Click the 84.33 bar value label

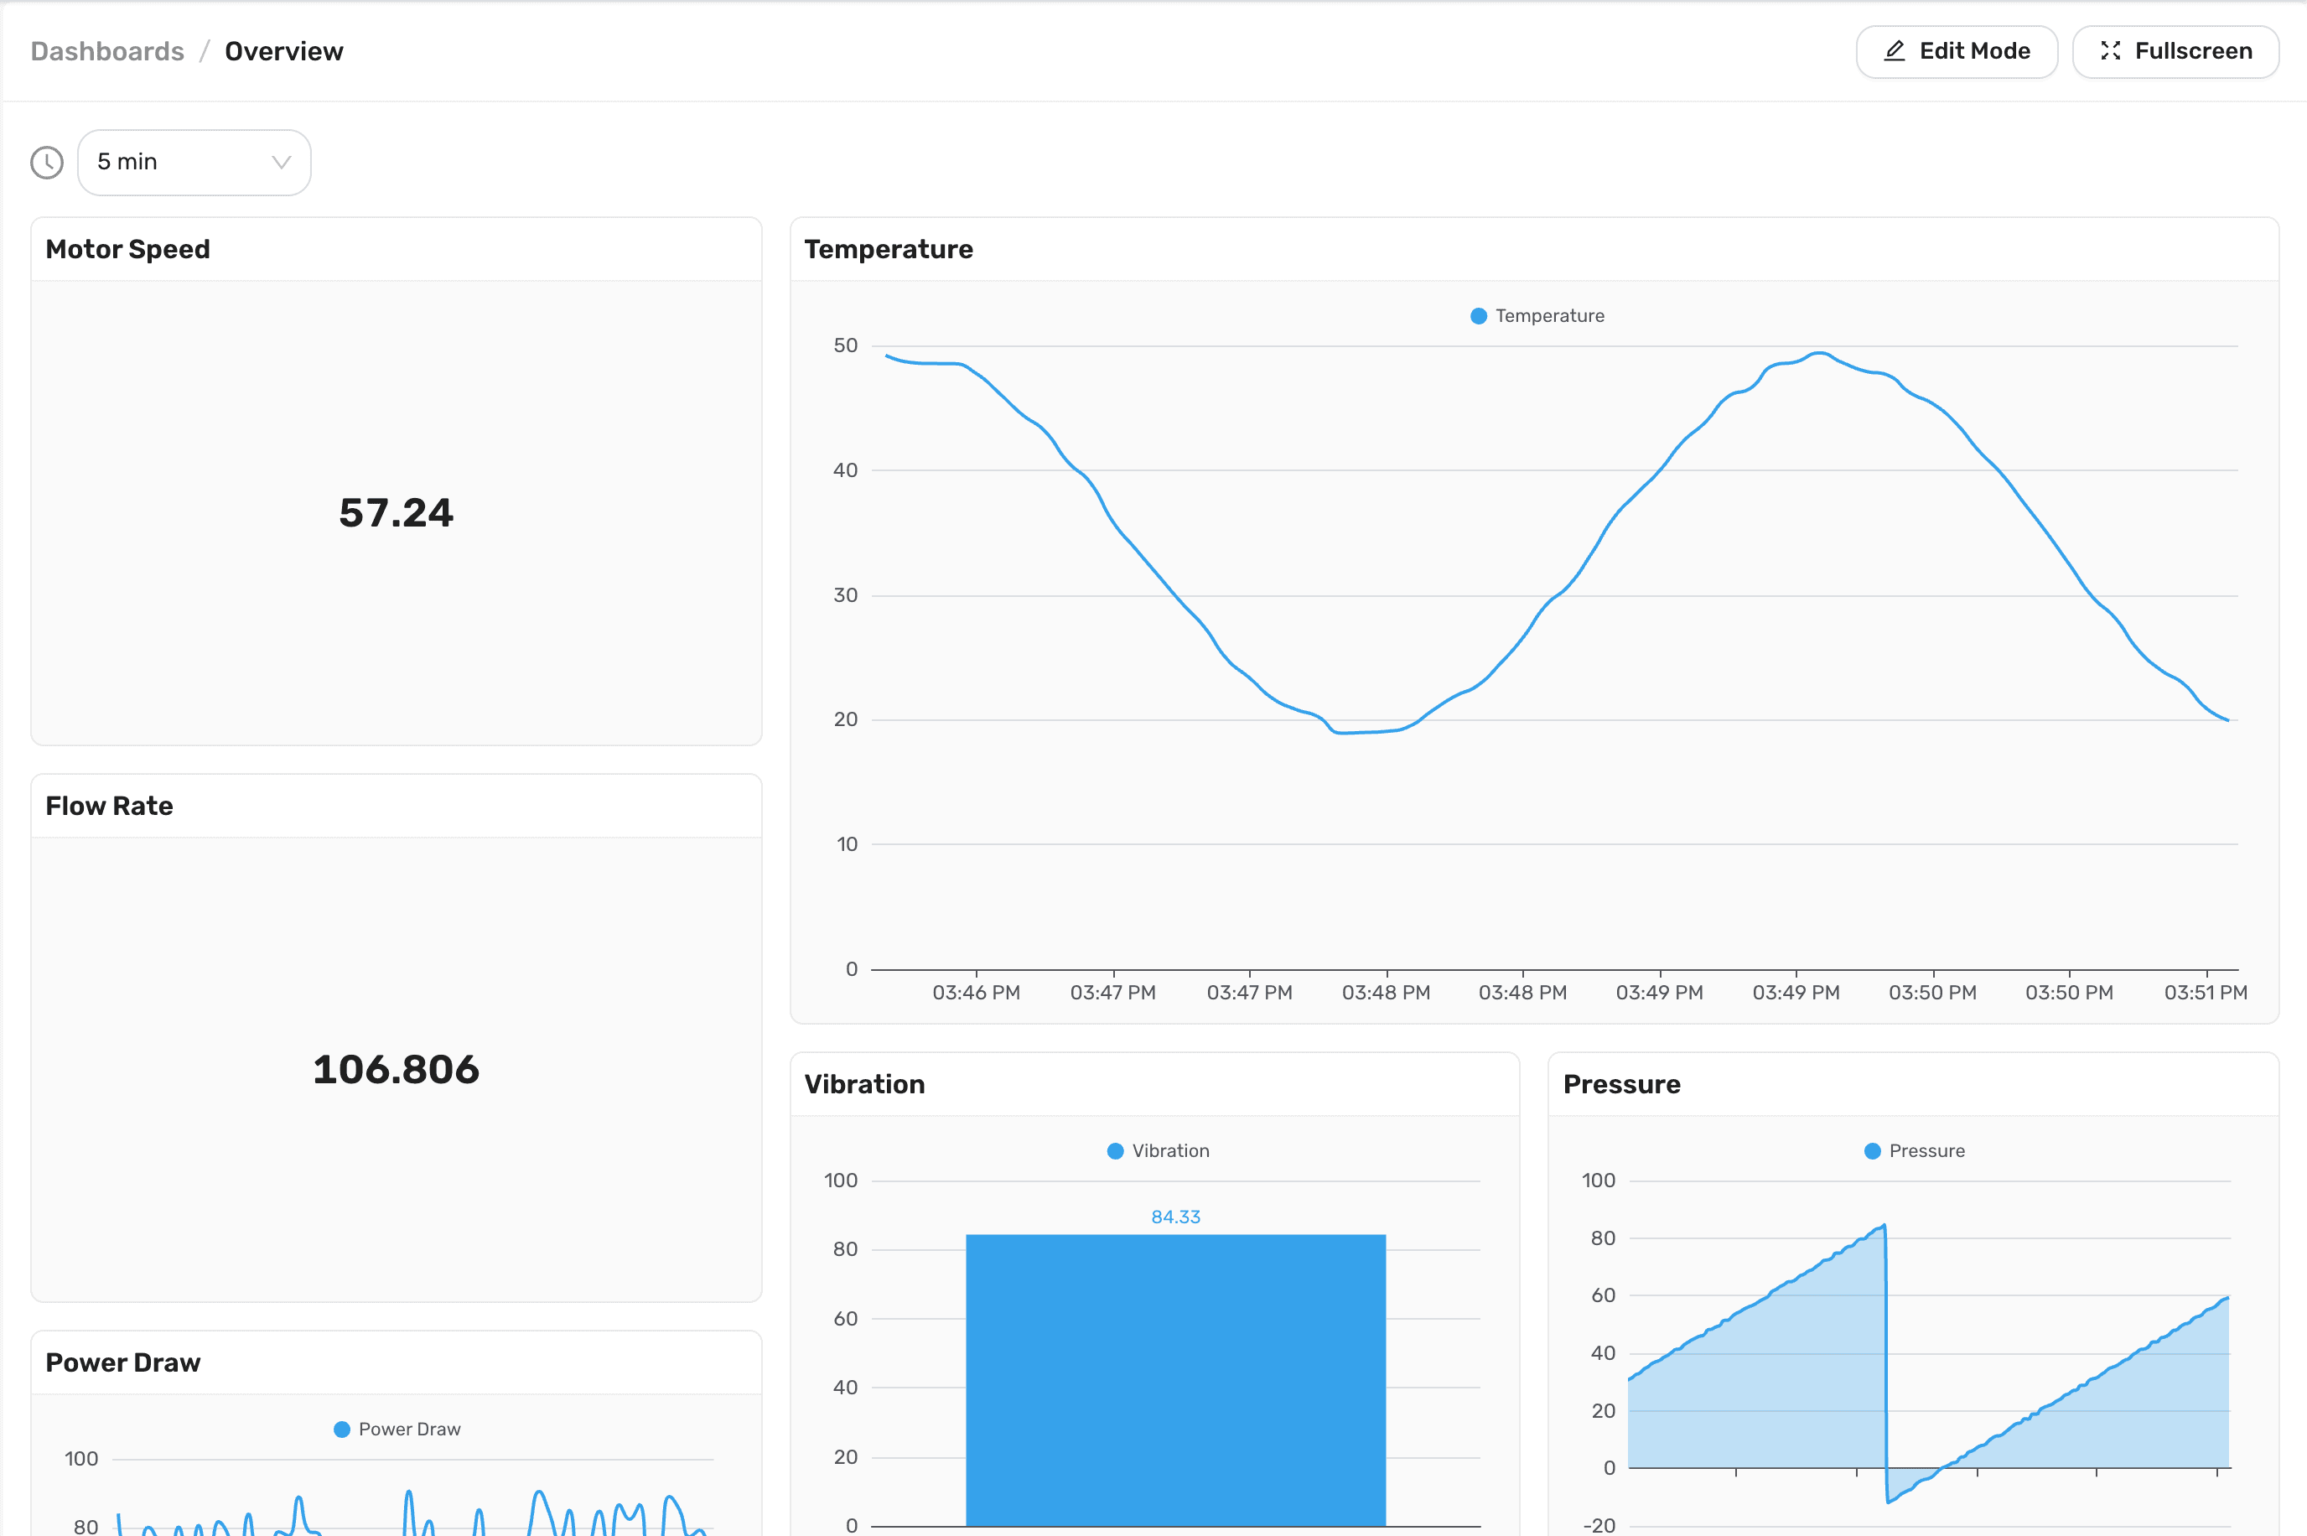pos(1175,1216)
